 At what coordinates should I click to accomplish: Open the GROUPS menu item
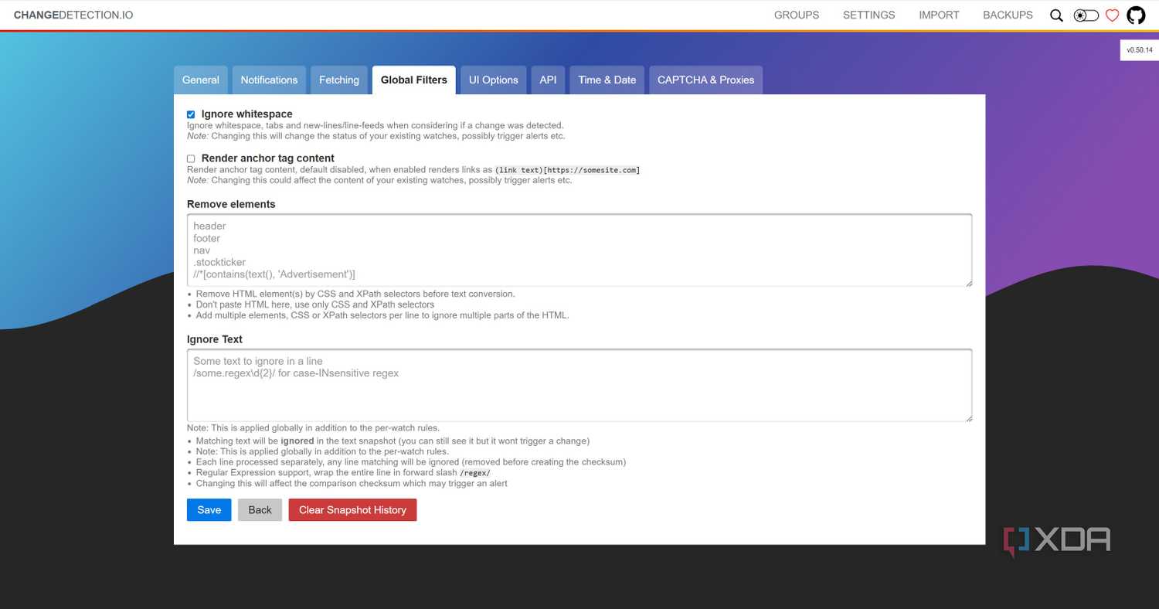click(x=797, y=15)
